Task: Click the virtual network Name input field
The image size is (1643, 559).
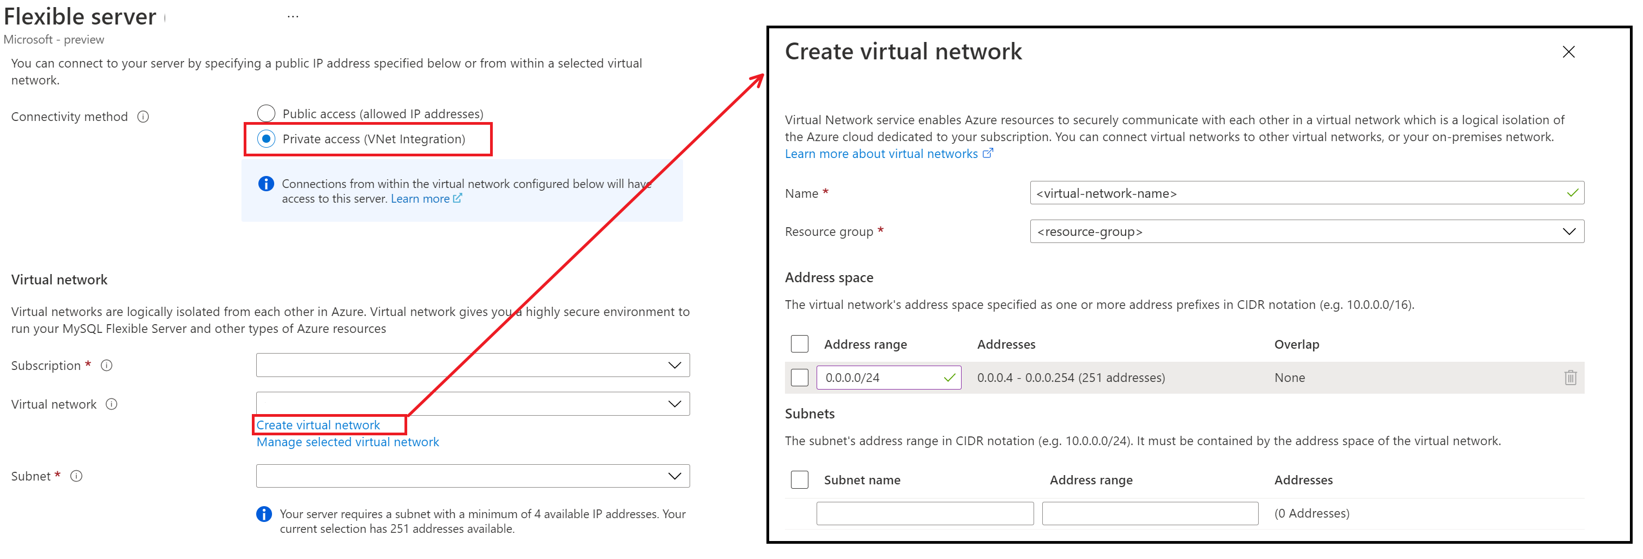Action: (x=1307, y=193)
